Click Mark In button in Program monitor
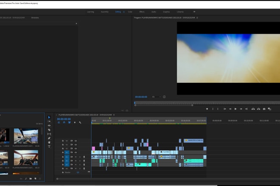This screenshot has width=280, height=186. point(213,109)
